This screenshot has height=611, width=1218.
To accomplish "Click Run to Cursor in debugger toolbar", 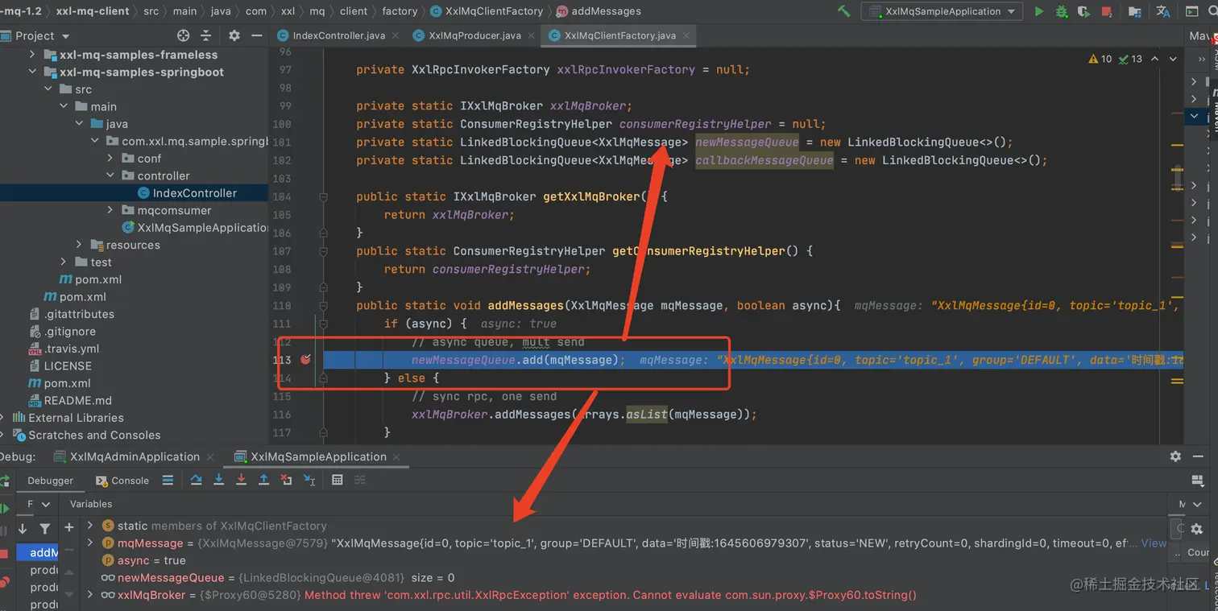I will [309, 480].
